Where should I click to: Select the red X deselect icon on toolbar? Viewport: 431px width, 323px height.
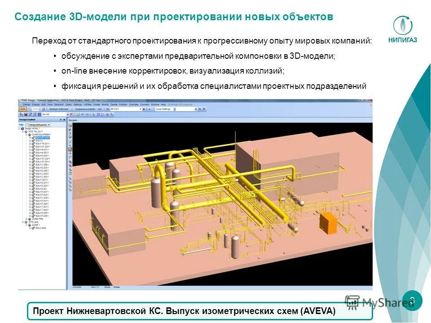pyautogui.click(x=71, y=114)
